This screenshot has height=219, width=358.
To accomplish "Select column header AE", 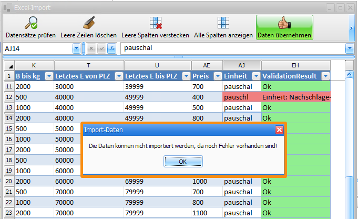I will (x=207, y=65).
